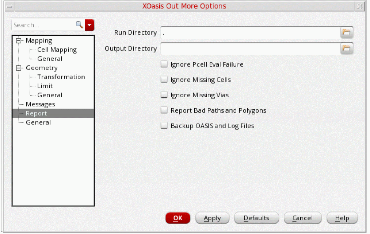Select General under Mapping

coord(50,59)
